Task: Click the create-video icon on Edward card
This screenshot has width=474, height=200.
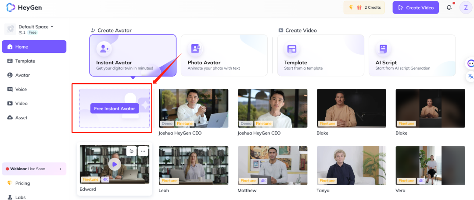Action: point(132,151)
